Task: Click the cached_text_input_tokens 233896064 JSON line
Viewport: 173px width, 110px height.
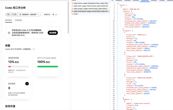Action: [140, 23]
